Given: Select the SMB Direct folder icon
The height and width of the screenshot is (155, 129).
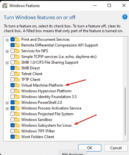Looking at the screenshot, I should (x=17, y=68).
